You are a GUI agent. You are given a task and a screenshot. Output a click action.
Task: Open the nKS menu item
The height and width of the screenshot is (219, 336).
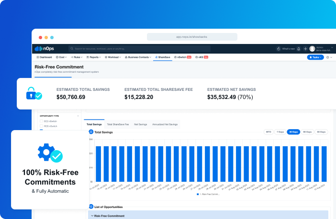[202, 57]
